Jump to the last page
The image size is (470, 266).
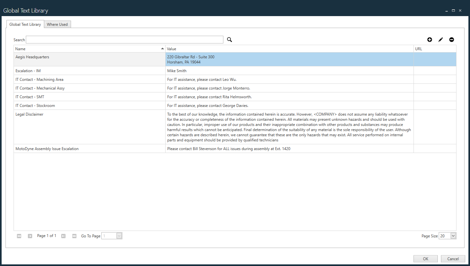(x=74, y=236)
